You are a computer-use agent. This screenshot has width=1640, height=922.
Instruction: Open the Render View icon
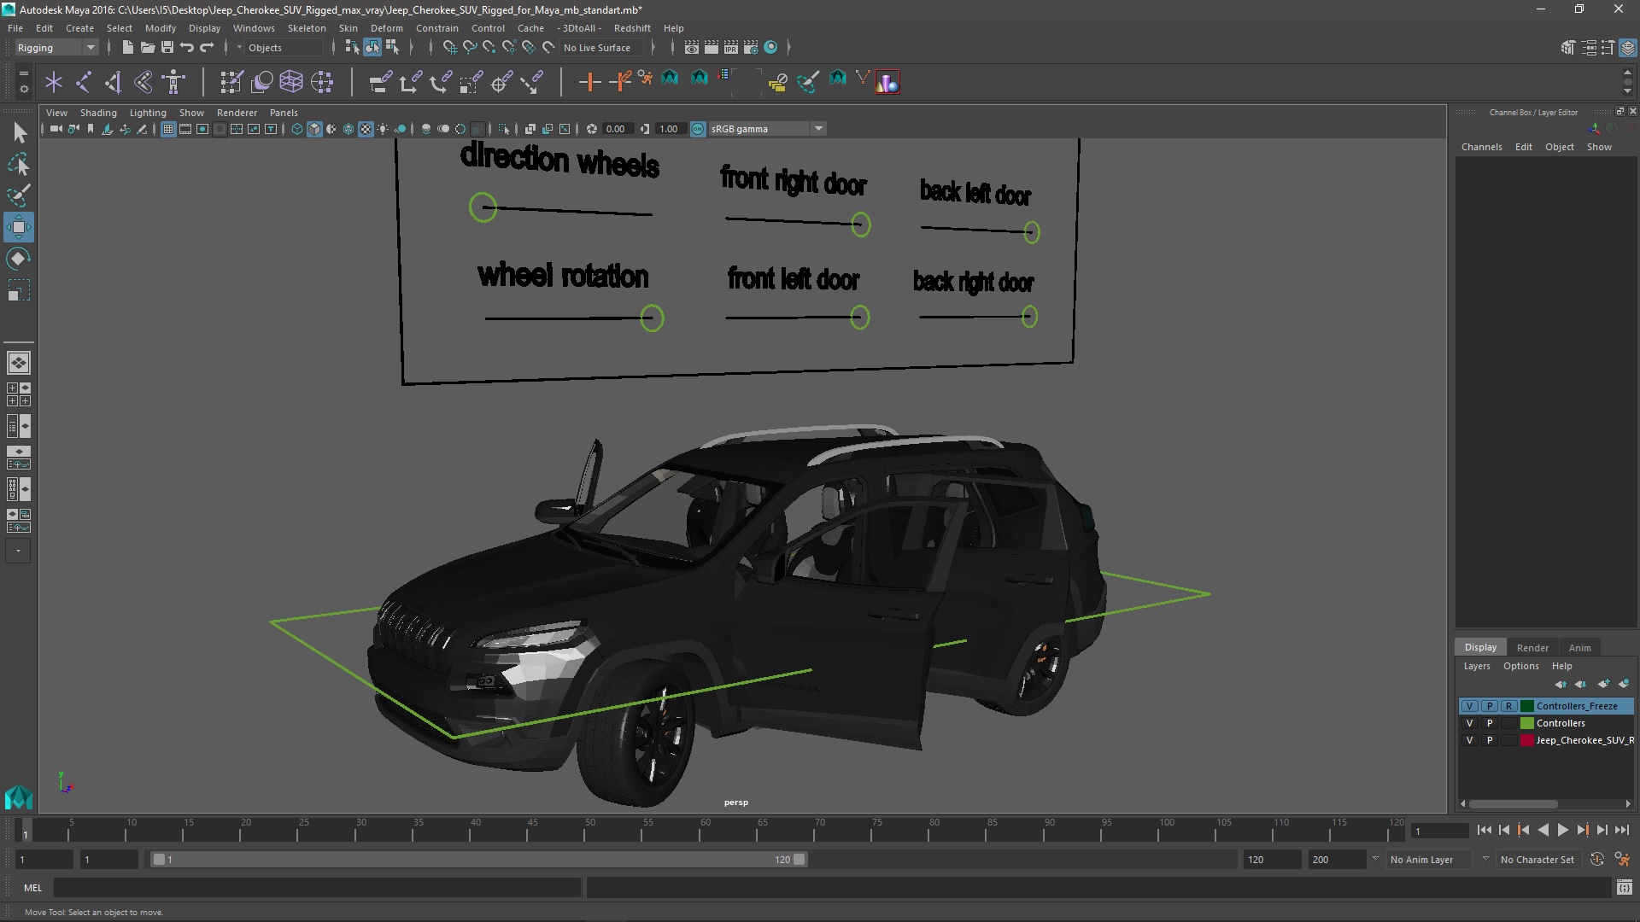692,48
